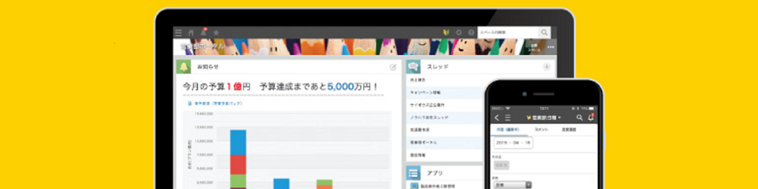Switch to the first tab on the phone

(x=507, y=130)
